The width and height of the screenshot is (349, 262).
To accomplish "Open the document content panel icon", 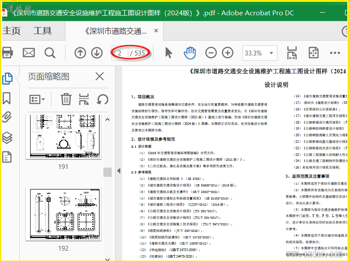I will 7,157.
